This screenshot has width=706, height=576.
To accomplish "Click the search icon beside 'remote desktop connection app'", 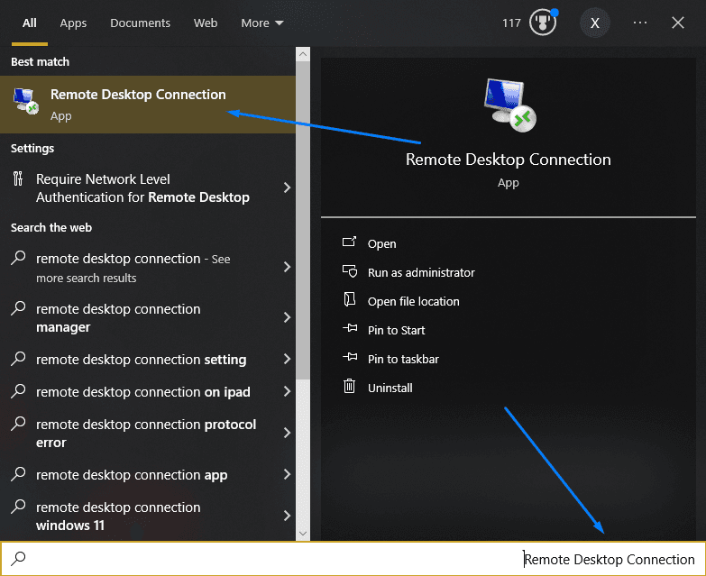I will (18, 474).
